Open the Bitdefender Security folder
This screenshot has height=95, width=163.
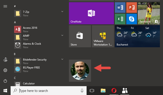(x=39, y=61)
